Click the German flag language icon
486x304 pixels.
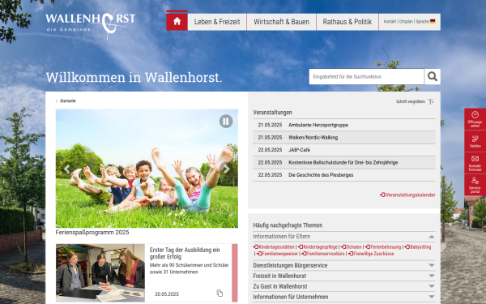433,21
